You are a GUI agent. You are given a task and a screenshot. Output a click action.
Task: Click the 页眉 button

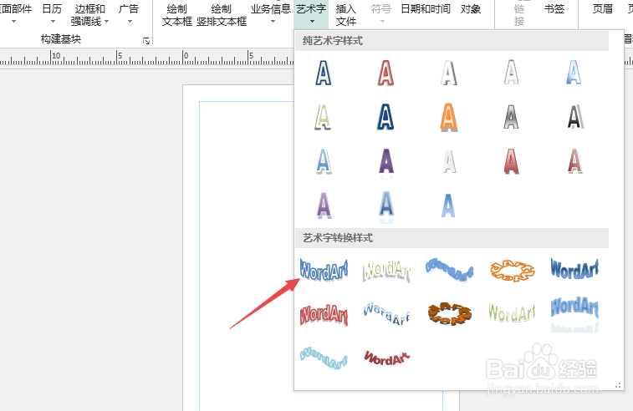click(602, 9)
